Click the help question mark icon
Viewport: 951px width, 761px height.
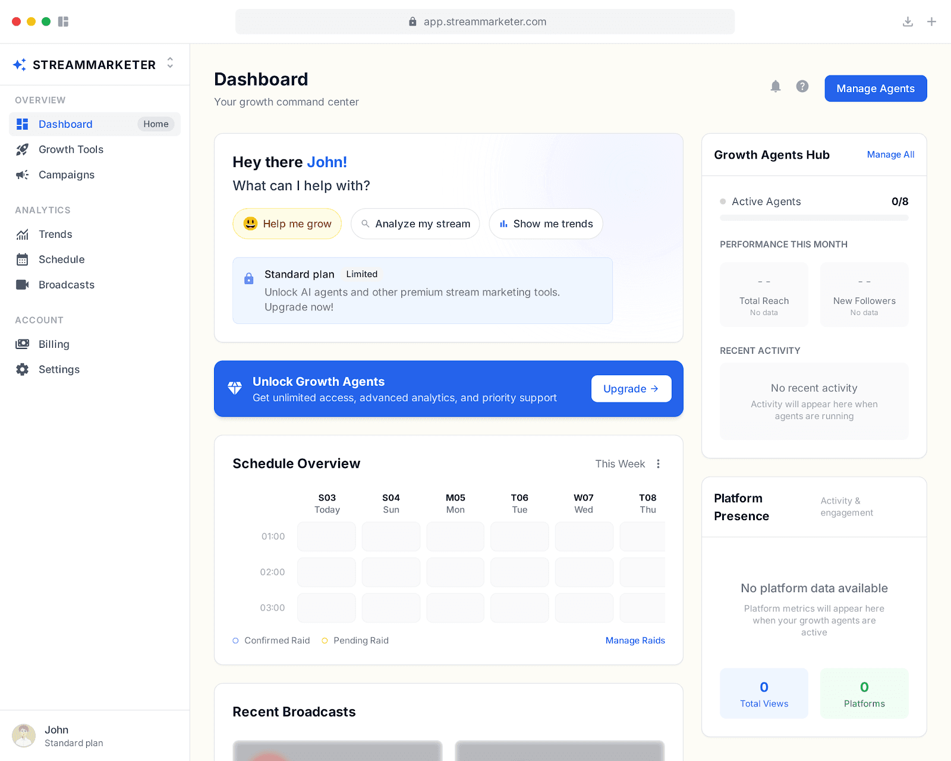802,86
